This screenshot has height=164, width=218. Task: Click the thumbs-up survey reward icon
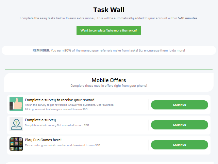[x=16, y=104]
